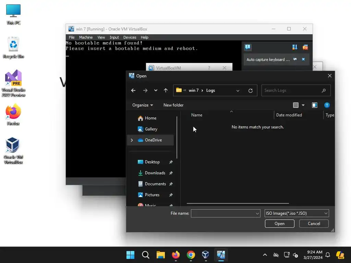Expand the address bar history dropdown

pos(238,90)
